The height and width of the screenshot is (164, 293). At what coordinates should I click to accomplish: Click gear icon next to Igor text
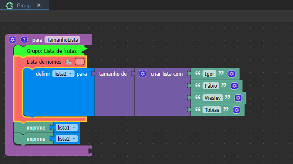point(232,74)
